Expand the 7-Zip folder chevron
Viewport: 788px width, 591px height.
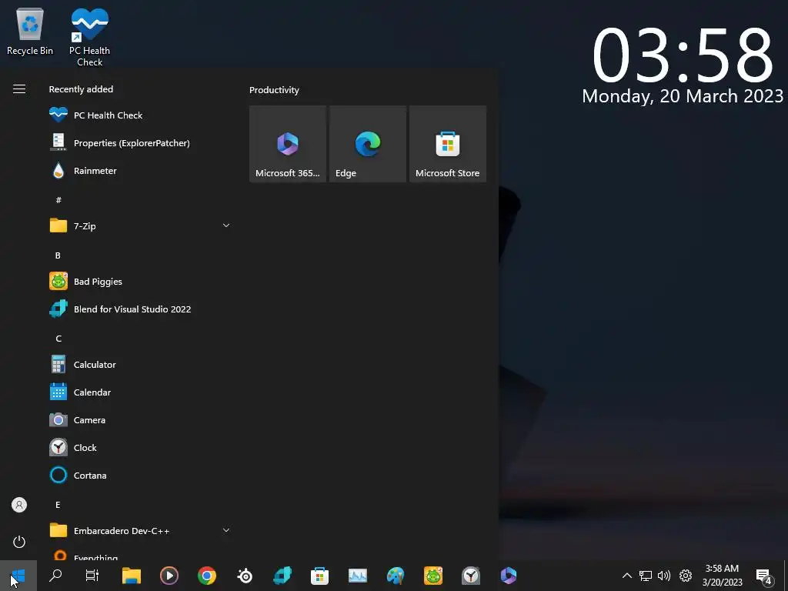click(x=226, y=225)
